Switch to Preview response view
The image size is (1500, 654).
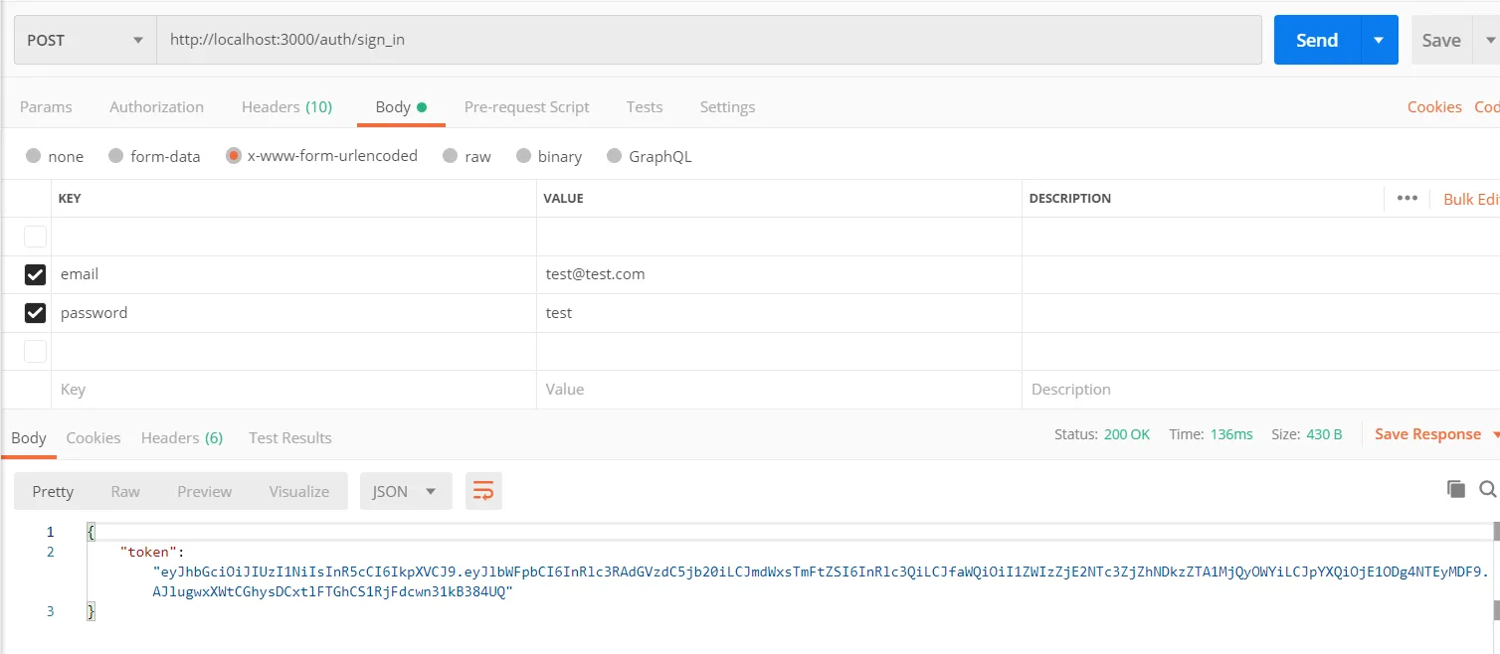point(204,491)
